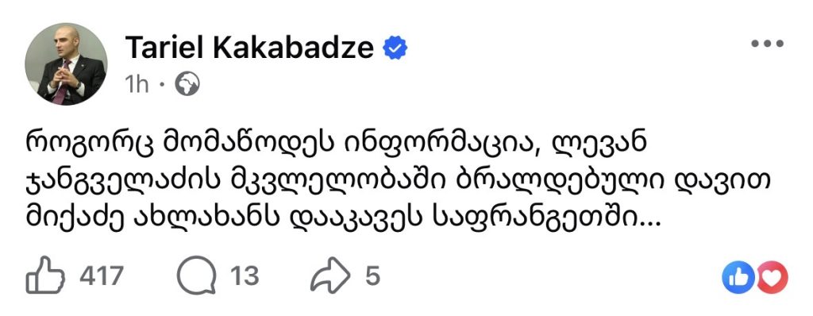Open the Tariel Kakabadze profile name link

tap(249, 48)
